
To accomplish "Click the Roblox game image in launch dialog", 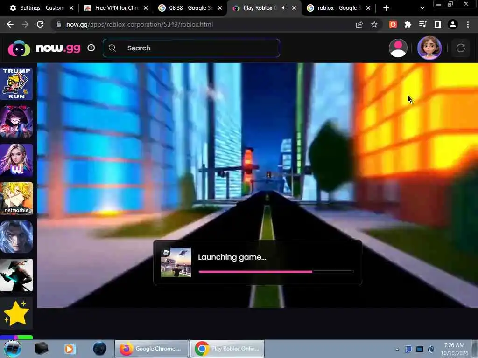I will tap(176, 262).
